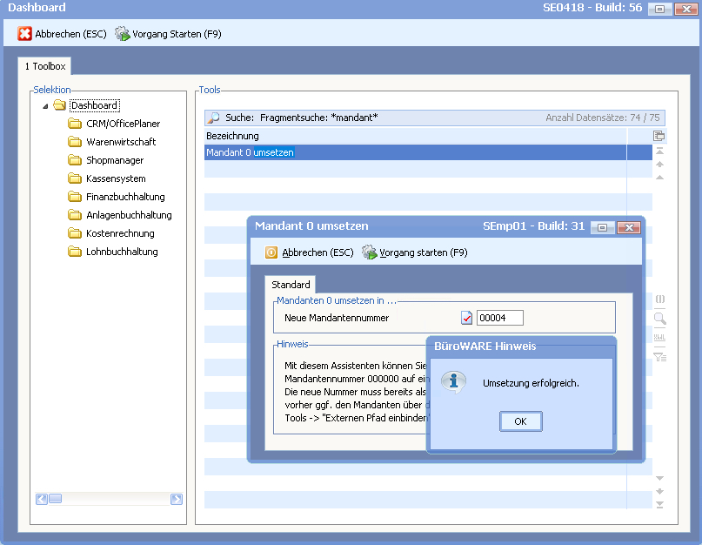Viewport: 702px width, 545px height.
Task: Open the Lohnbuchhaltung folder
Action: coord(122,252)
